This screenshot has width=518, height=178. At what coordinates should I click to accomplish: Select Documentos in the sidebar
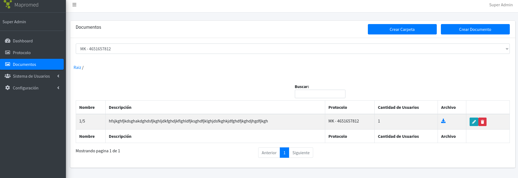pyautogui.click(x=24, y=64)
